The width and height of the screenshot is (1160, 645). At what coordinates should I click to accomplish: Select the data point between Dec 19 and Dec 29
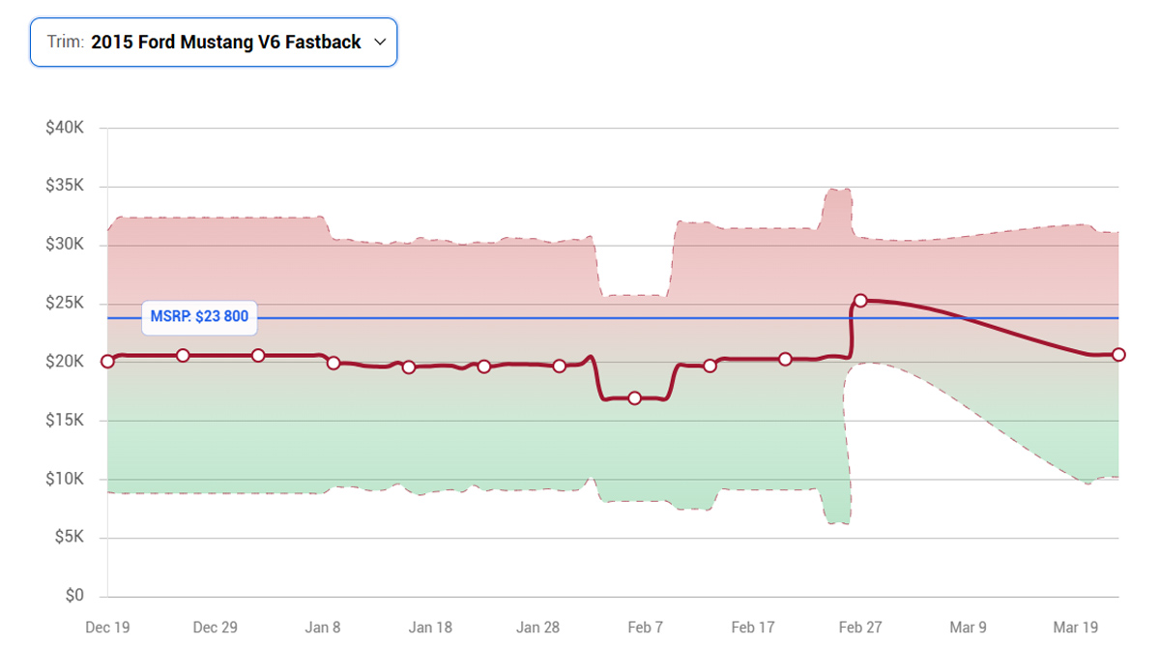[183, 356]
